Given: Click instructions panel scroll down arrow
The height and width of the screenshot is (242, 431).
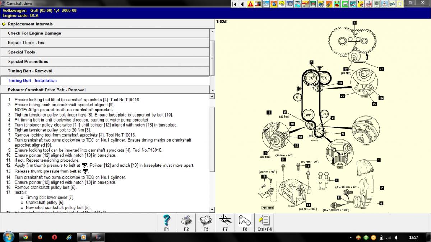Looking at the screenshot, I should pyautogui.click(x=212, y=210).
